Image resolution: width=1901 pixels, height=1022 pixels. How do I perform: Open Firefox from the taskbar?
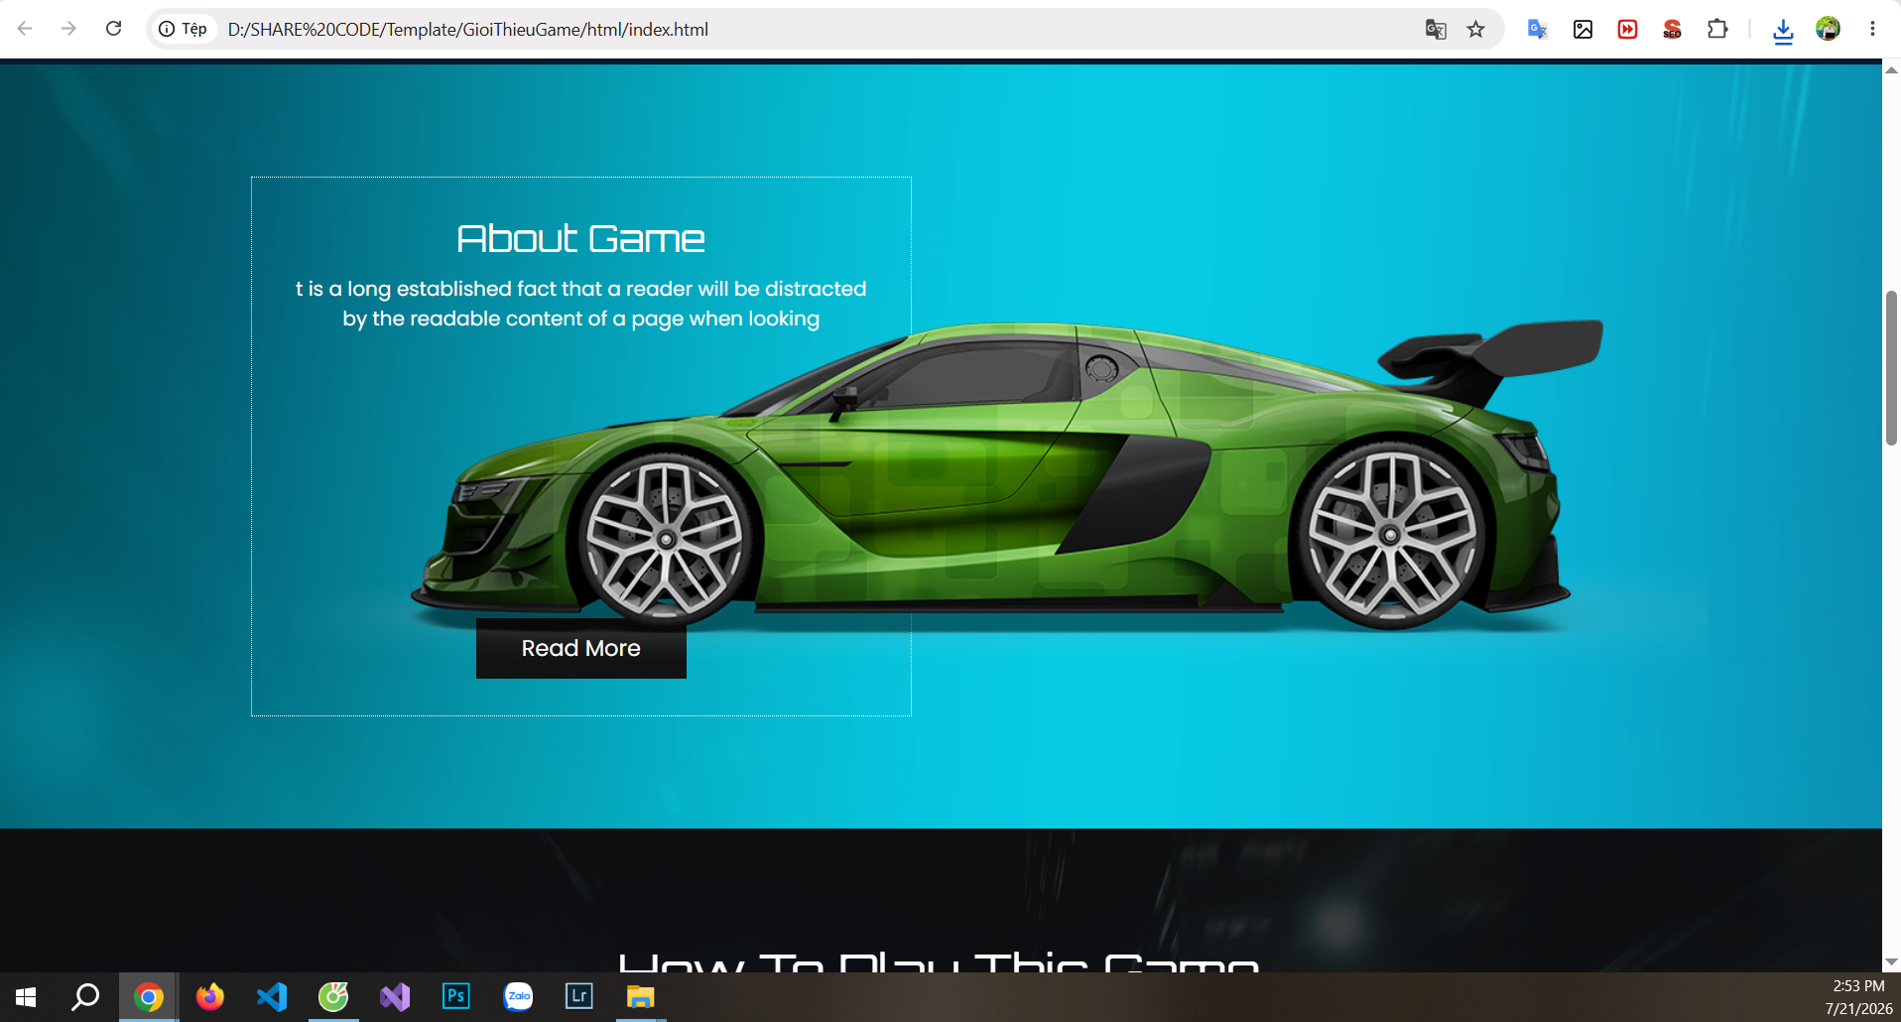(x=209, y=996)
